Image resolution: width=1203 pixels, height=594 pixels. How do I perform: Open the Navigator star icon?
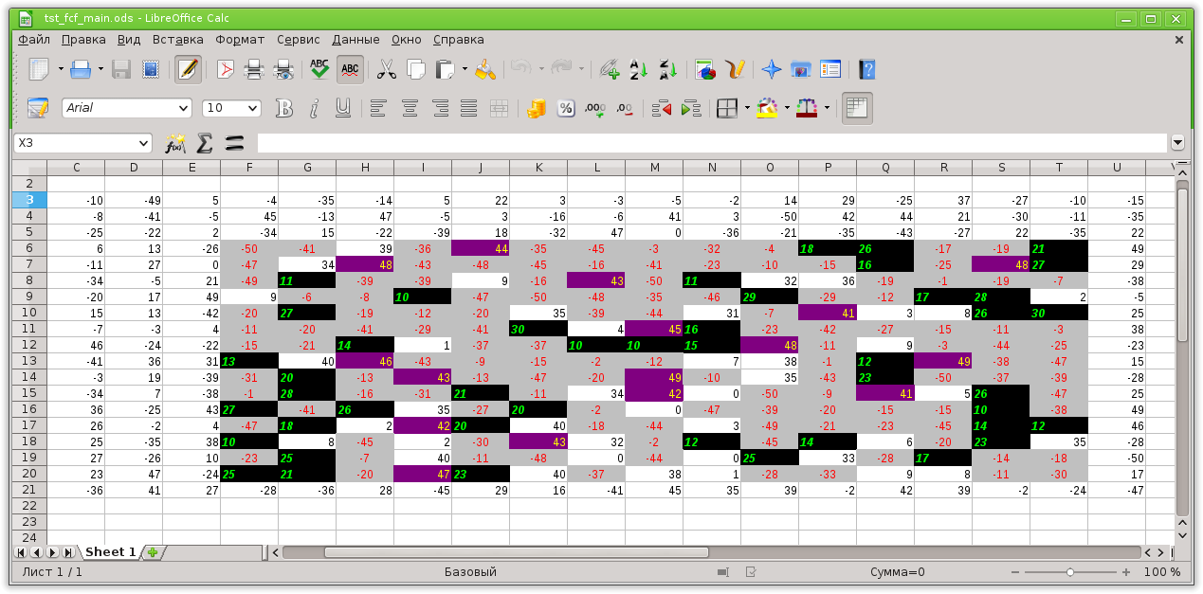(x=772, y=69)
